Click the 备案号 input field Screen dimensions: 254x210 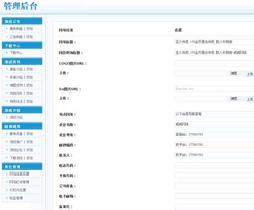click(x=214, y=207)
